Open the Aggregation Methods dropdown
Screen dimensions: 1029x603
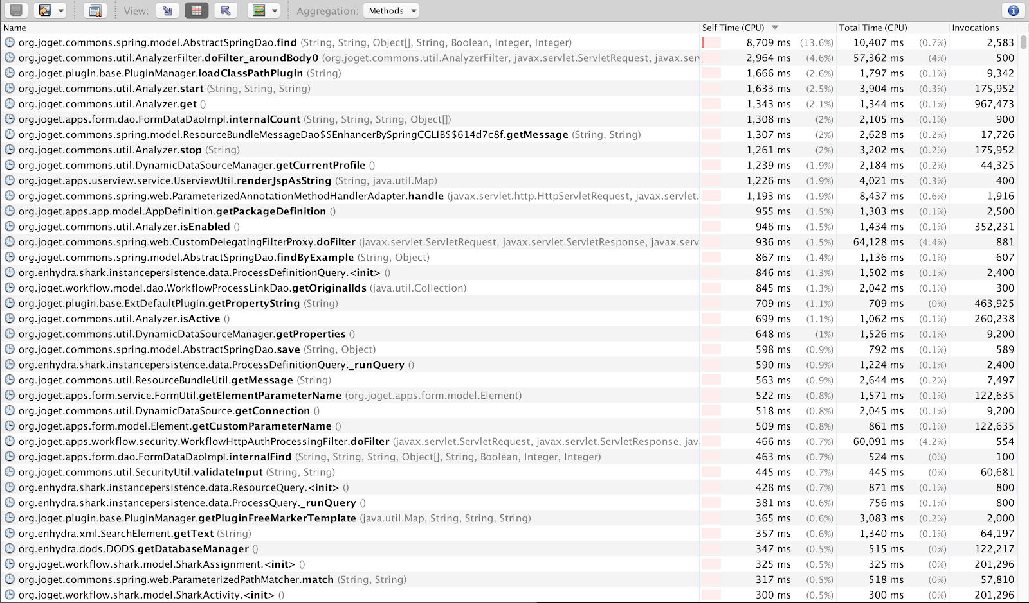pyautogui.click(x=391, y=10)
